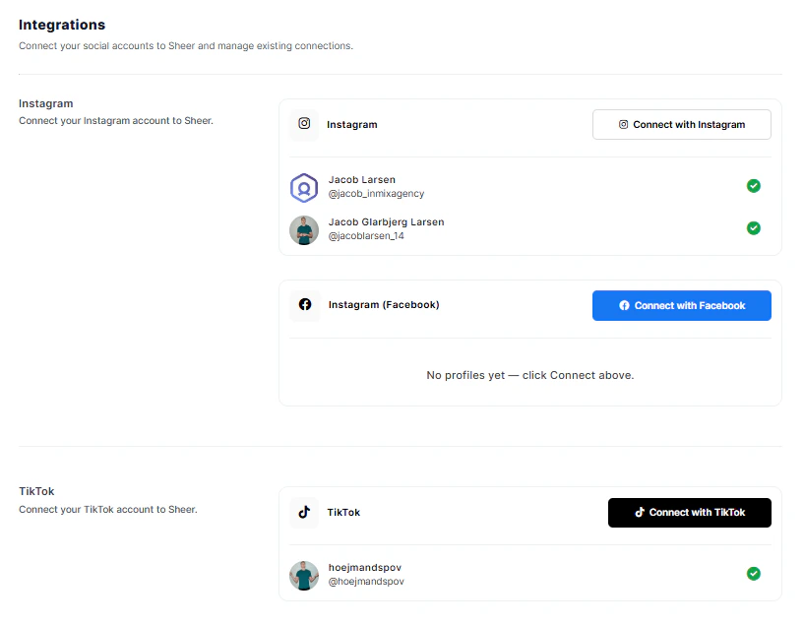The width and height of the screenshot is (804, 625).
Task: Toggle the green check next to hoejmandspov
Action: pyautogui.click(x=754, y=573)
